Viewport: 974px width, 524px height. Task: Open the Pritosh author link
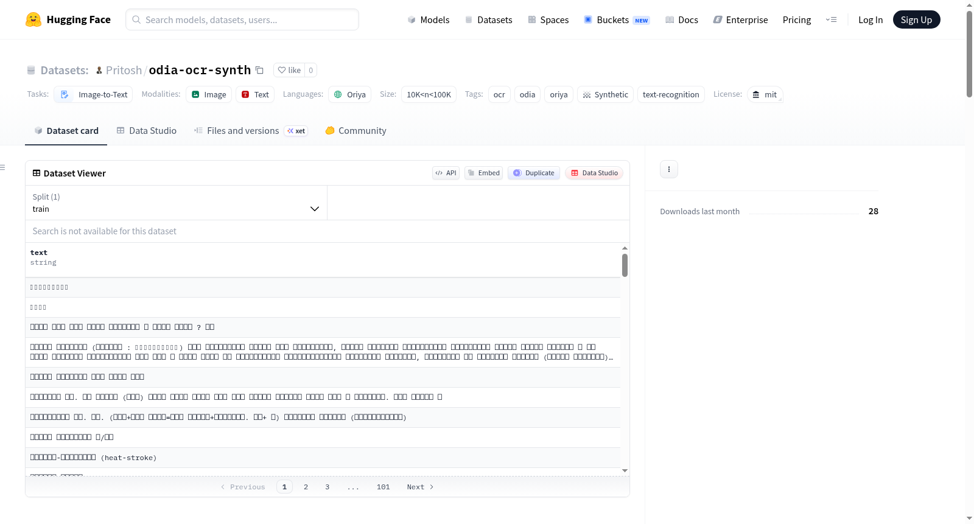(124, 70)
